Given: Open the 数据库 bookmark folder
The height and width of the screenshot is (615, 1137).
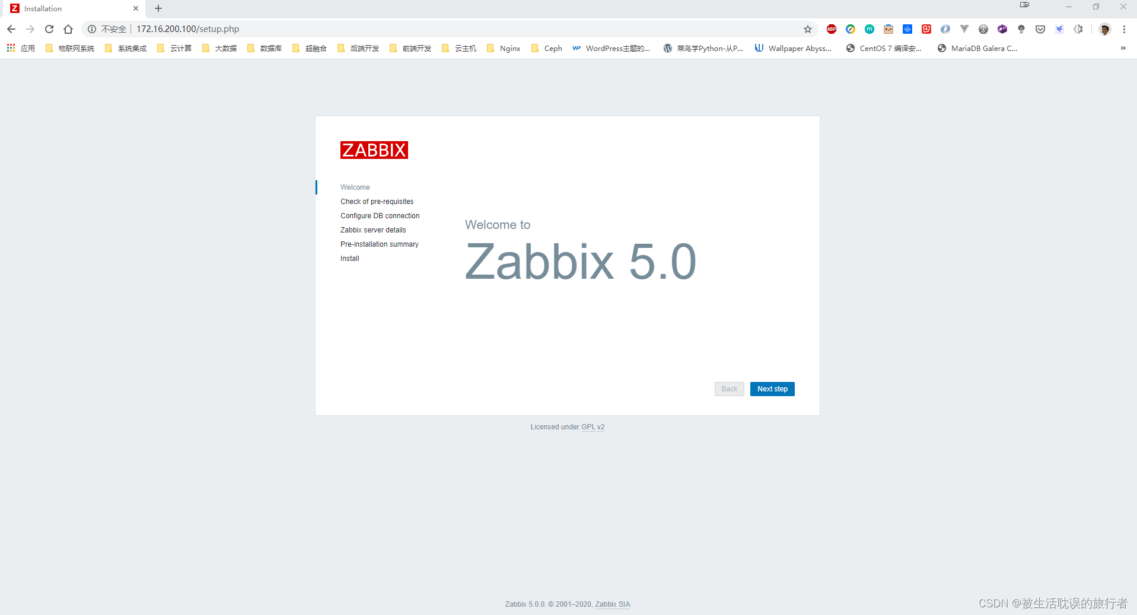Looking at the screenshot, I should tap(265, 48).
